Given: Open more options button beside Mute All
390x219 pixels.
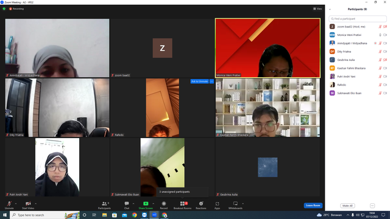Looking at the screenshot, I should 372,206.
